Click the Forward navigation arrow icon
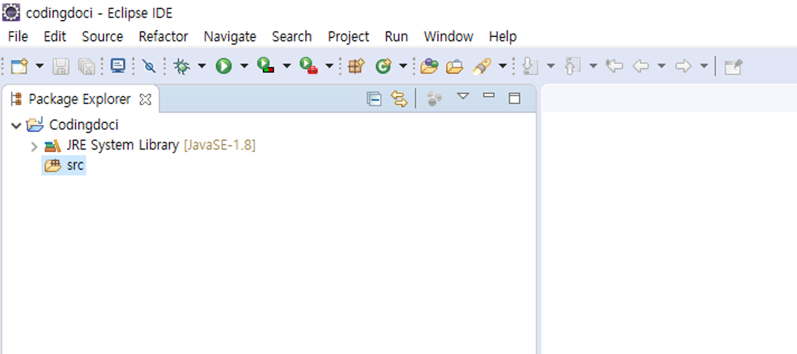This screenshot has width=797, height=354. [x=683, y=66]
